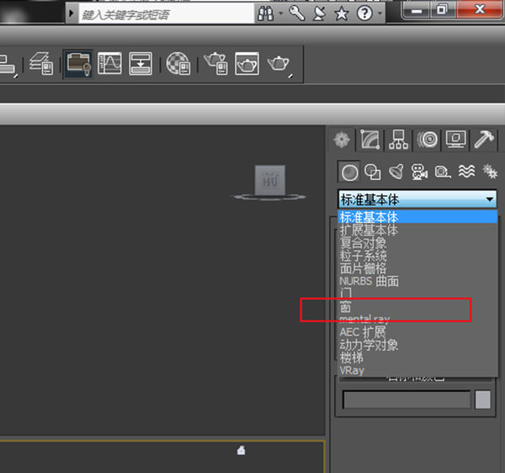Select the Systems gears icon
The width and height of the screenshot is (505, 473).
click(490, 172)
